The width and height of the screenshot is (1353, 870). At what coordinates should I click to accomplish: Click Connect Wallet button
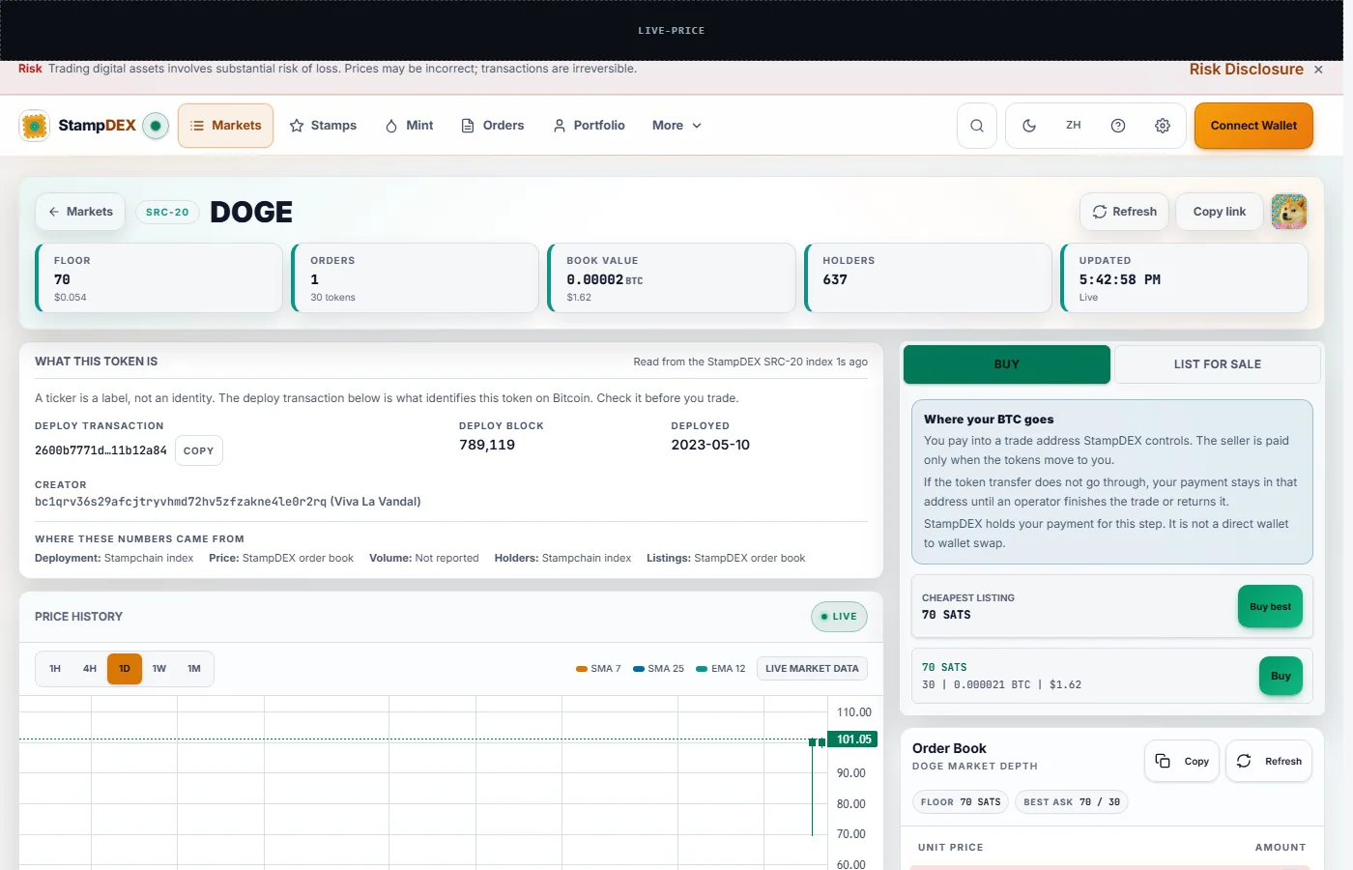pos(1253,126)
